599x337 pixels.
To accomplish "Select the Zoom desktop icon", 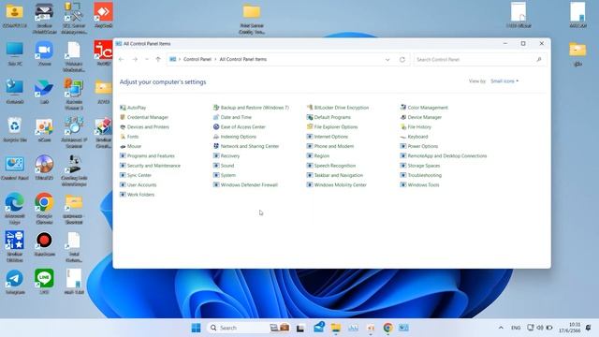I will [44, 53].
